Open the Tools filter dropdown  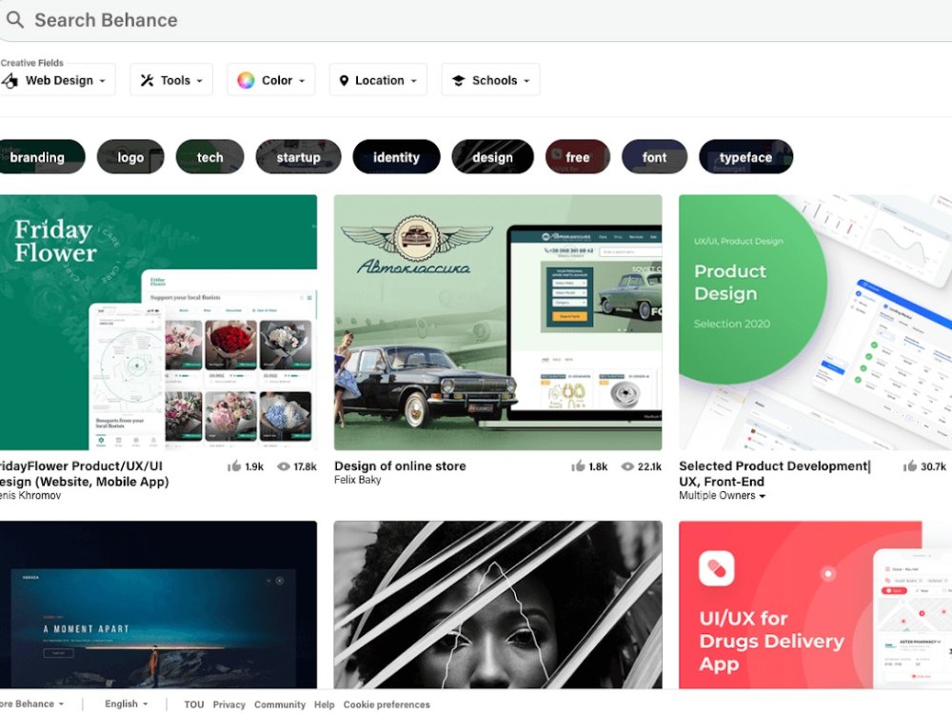pos(171,80)
